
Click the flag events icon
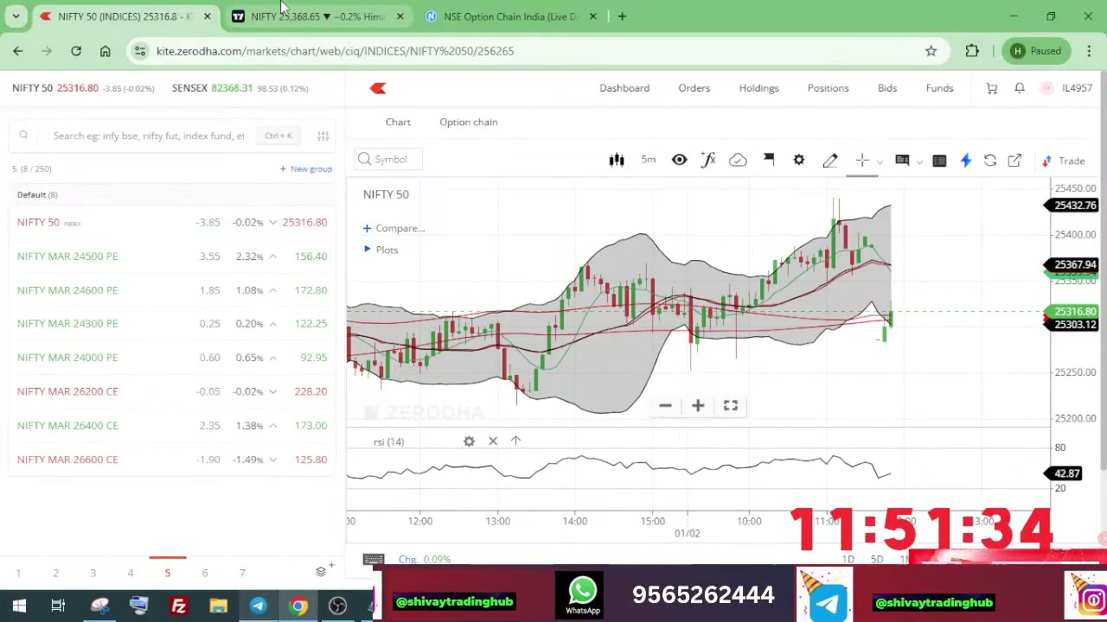coord(769,159)
